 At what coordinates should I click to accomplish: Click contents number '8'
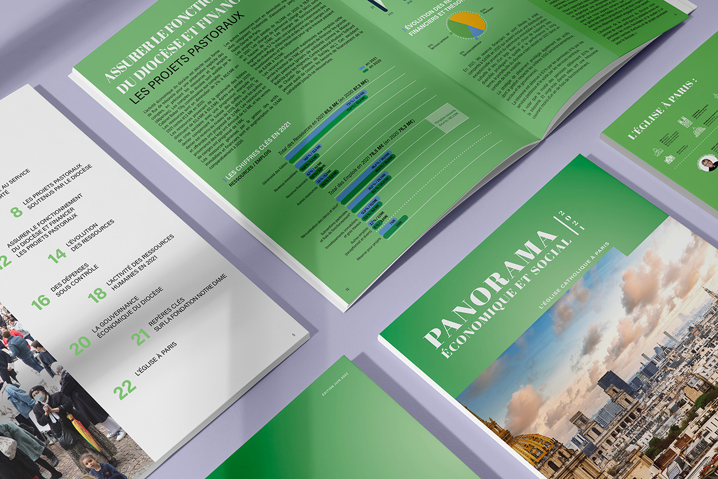[x=17, y=212]
